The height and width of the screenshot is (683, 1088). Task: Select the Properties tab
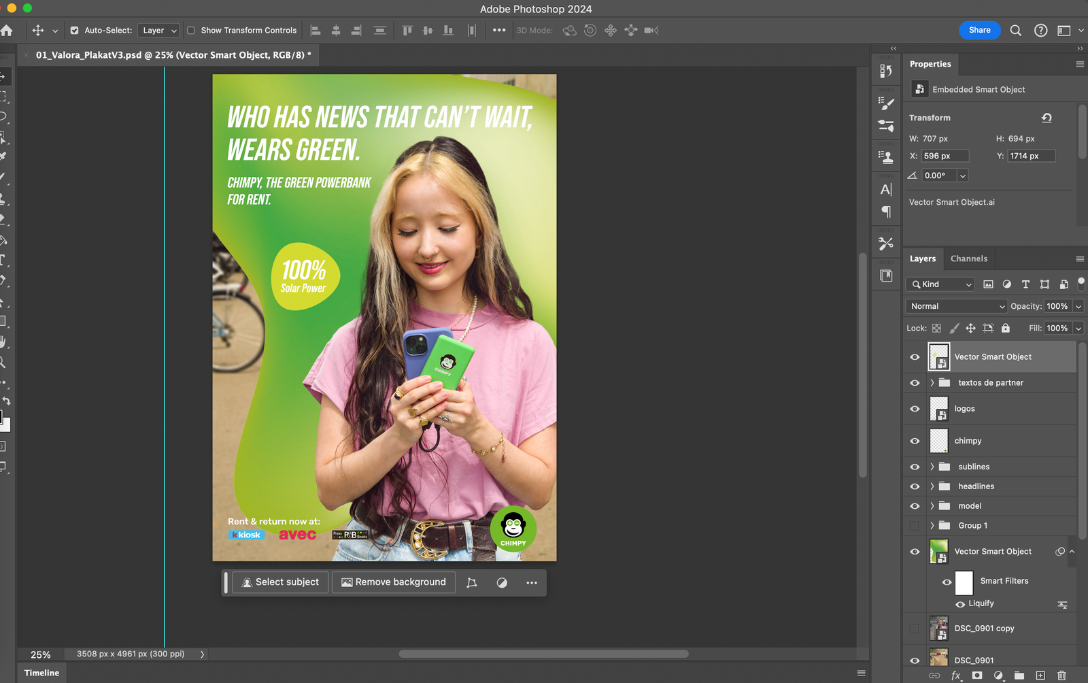930,64
